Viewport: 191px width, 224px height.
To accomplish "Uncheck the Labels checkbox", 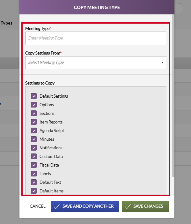I will coord(34,174).
